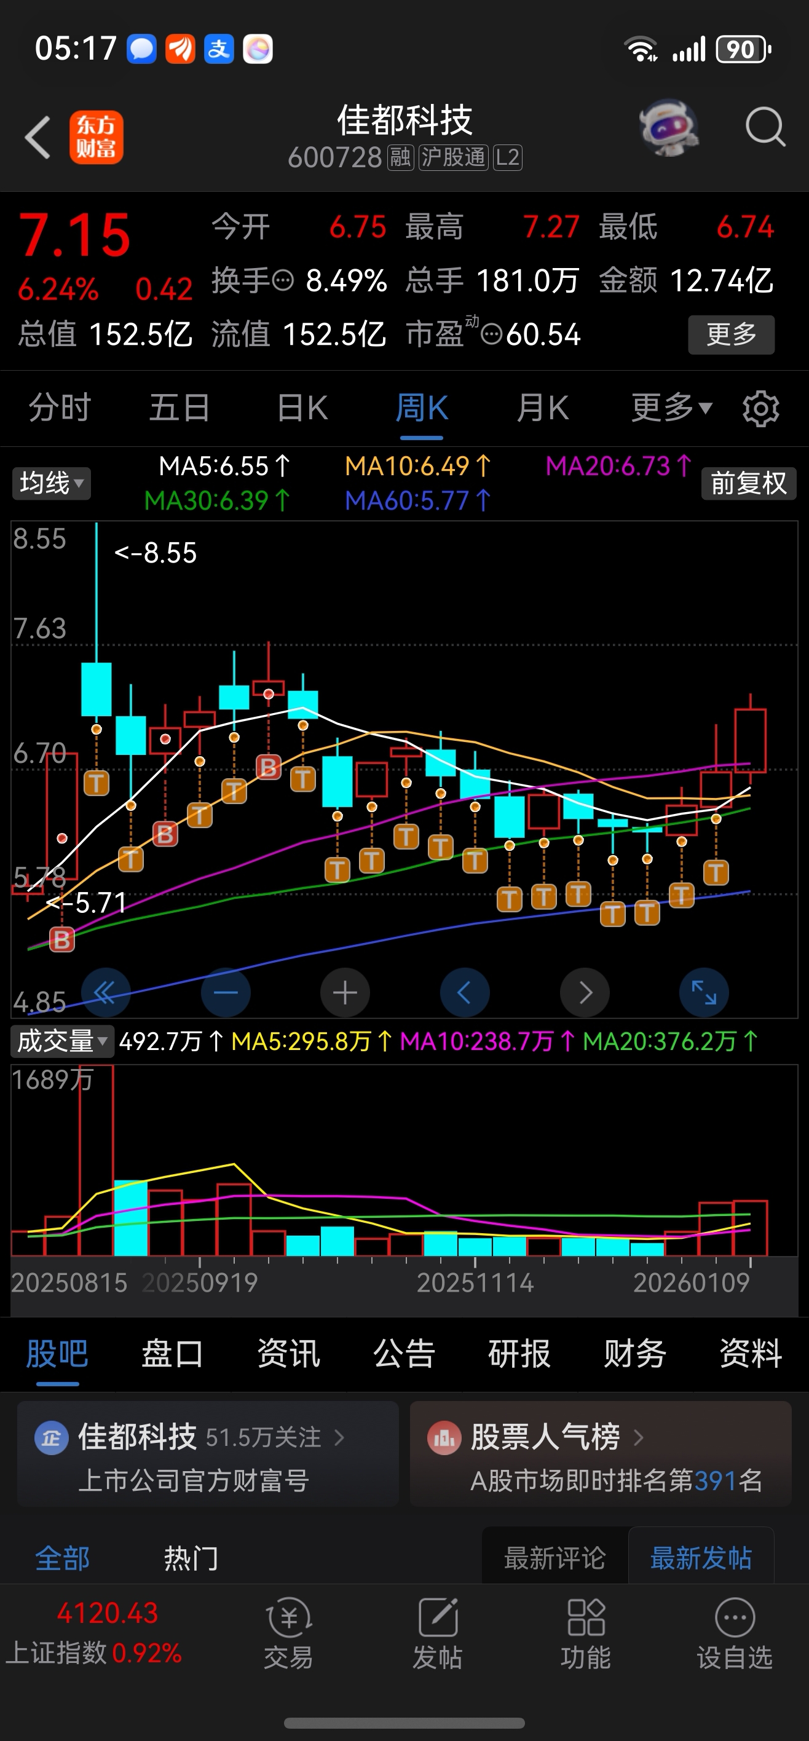This screenshot has height=1741, width=809.
Task: Open the 盘口 order book tab
Action: pos(173,1354)
